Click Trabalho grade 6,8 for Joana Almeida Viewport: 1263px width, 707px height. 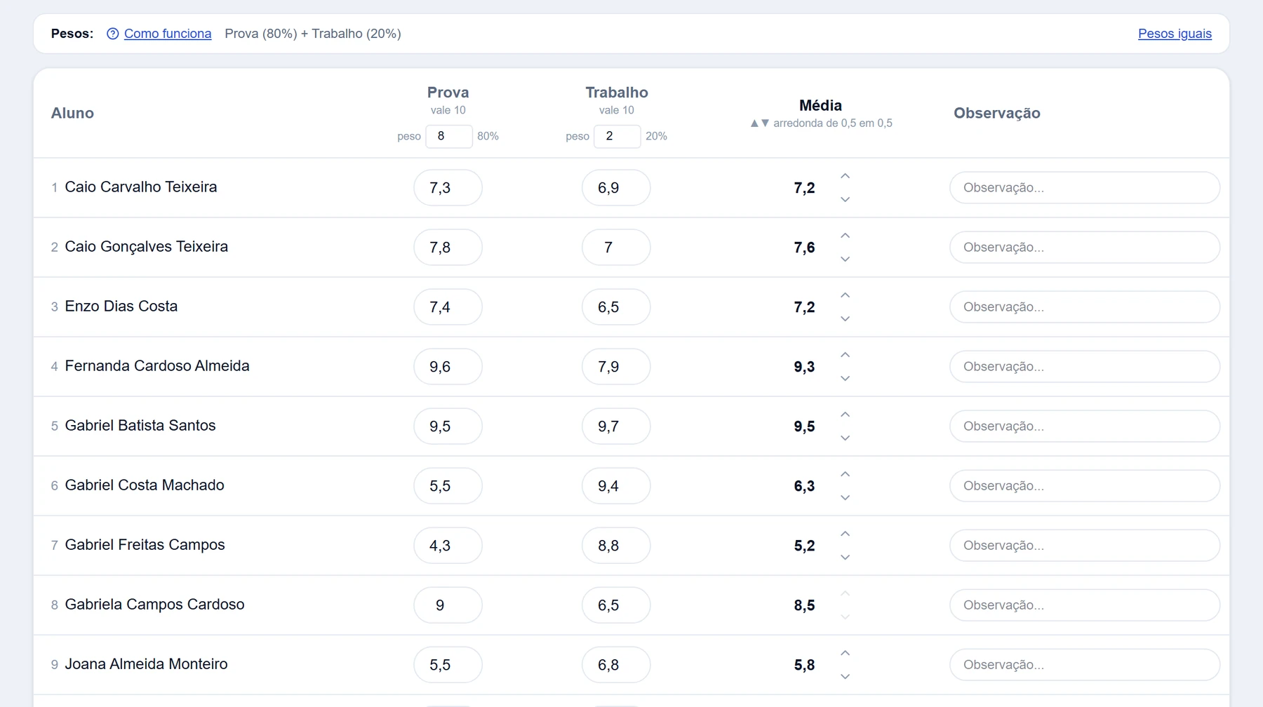click(x=616, y=665)
